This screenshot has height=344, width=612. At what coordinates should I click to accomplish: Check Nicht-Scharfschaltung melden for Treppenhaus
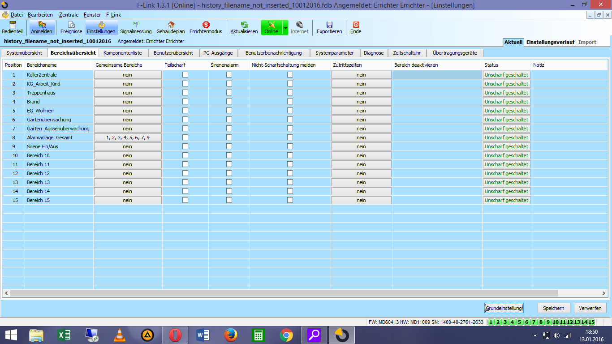pyautogui.click(x=290, y=93)
